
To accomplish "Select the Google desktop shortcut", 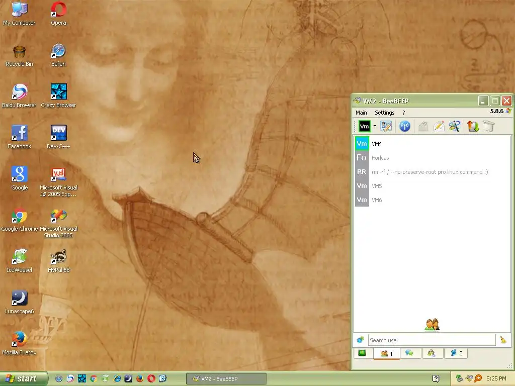I will point(20,178).
